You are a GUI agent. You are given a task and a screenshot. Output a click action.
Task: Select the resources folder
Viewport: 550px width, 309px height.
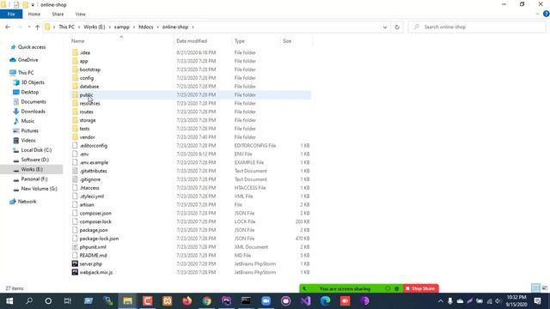point(89,103)
